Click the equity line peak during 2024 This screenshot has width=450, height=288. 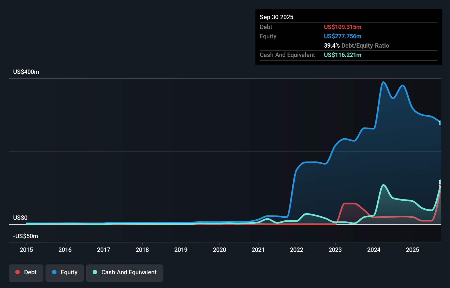click(x=383, y=82)
